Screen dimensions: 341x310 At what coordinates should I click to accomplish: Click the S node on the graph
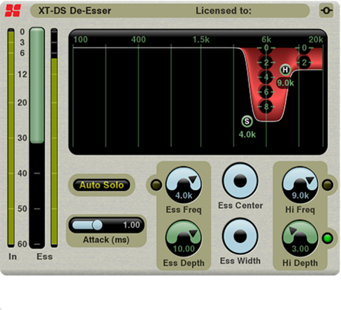(247, 121)
